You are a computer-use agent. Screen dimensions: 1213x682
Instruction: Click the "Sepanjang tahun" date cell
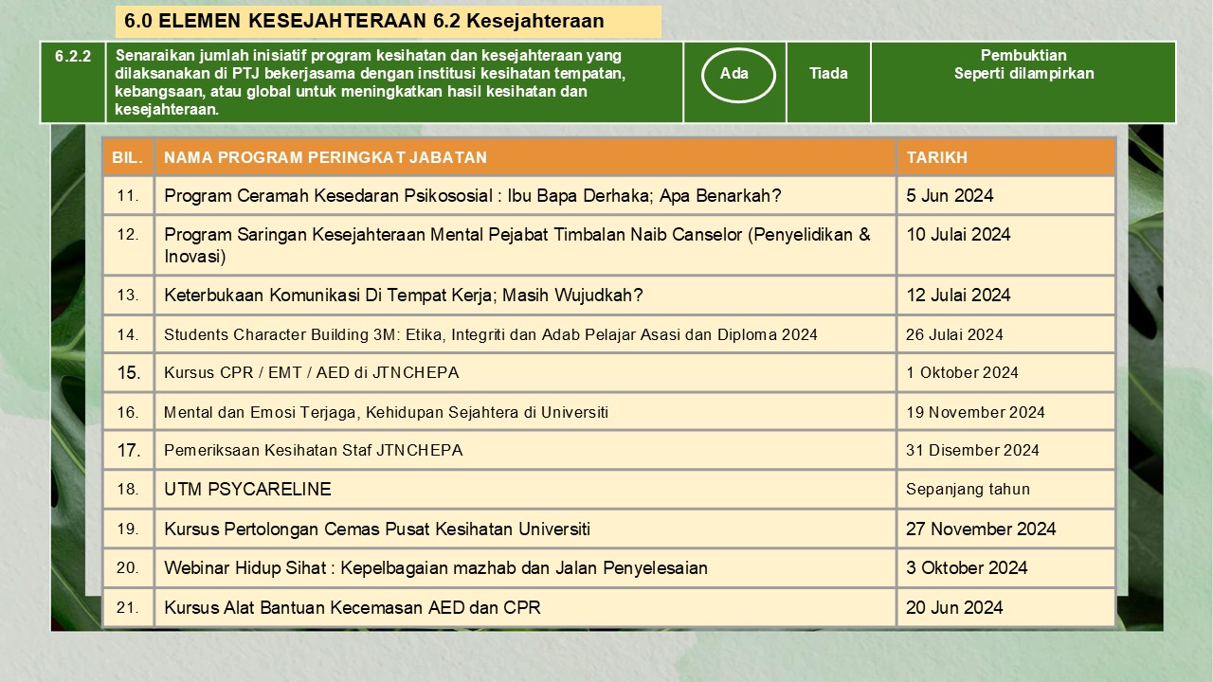click(x=968, y=490)
